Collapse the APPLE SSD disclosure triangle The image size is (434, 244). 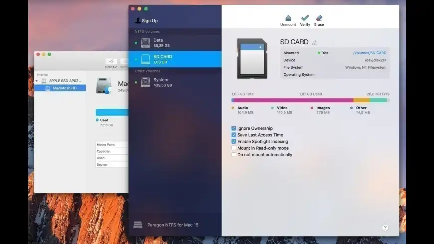(x=37, y=81)
